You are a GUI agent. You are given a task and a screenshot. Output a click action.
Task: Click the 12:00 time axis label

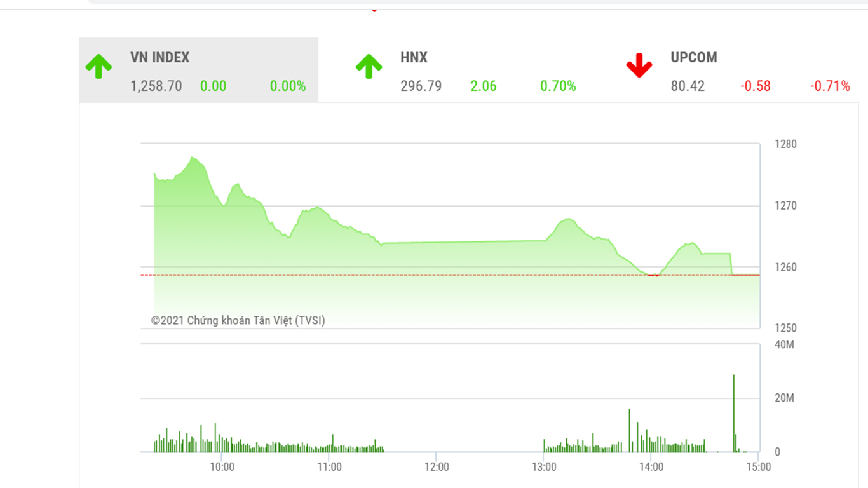click(437, 467)
